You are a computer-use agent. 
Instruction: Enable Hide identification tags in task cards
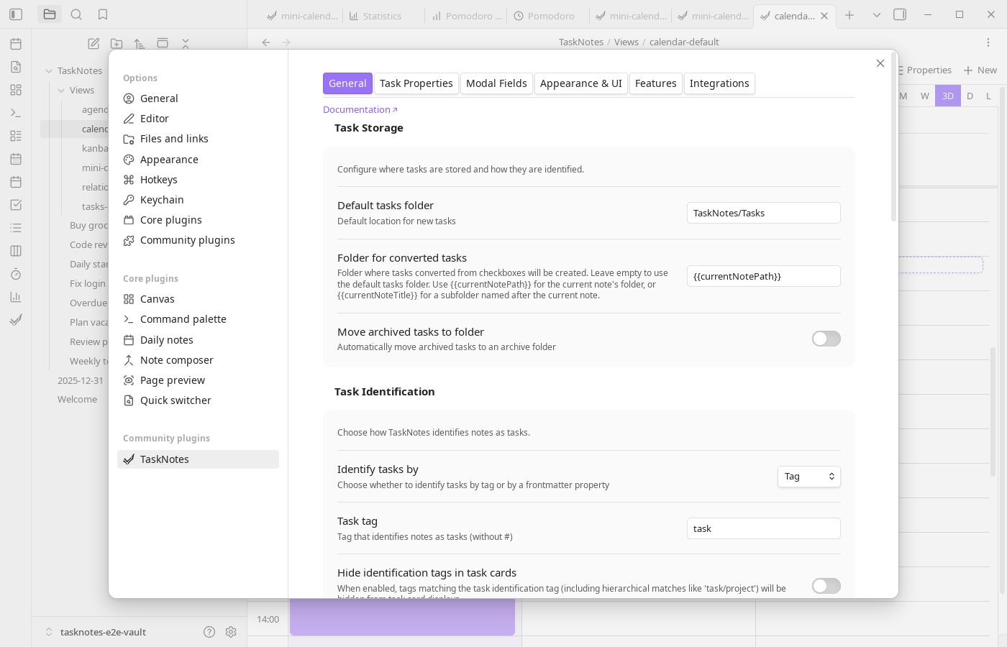[x=826, y=586]
